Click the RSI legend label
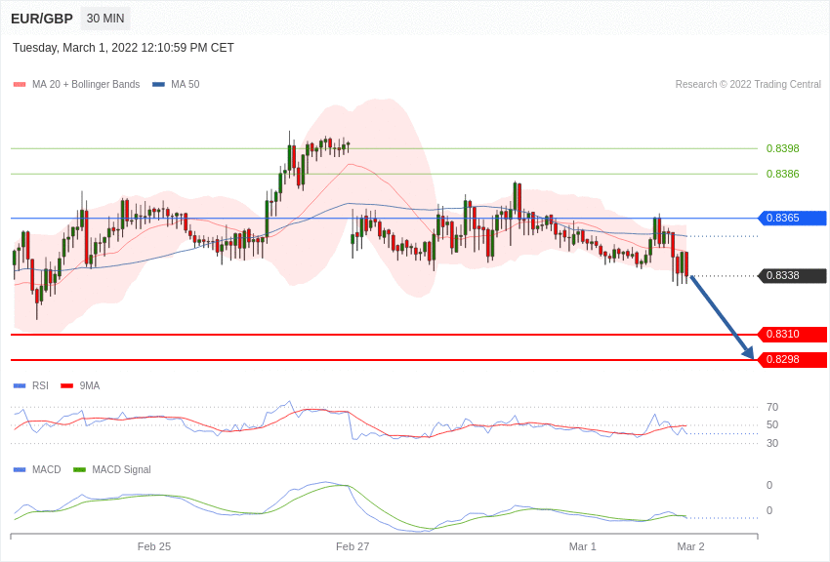 point(40,385)
